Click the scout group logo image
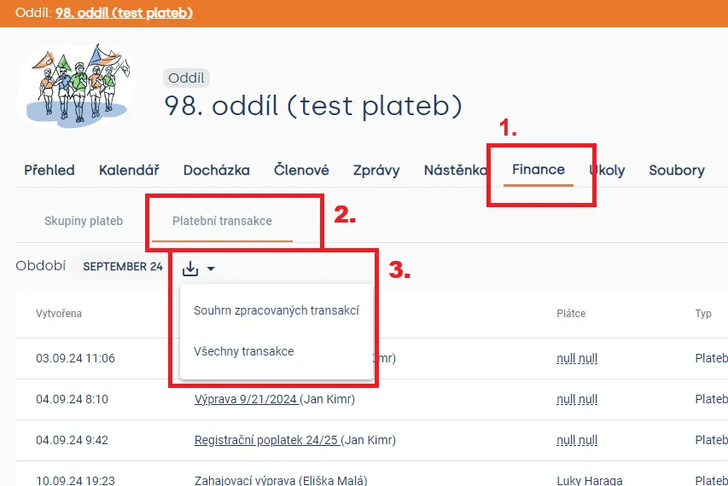 coord(77,86)
